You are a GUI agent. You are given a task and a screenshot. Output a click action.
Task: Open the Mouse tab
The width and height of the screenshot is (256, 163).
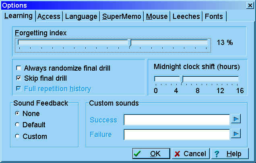(157, 16)
